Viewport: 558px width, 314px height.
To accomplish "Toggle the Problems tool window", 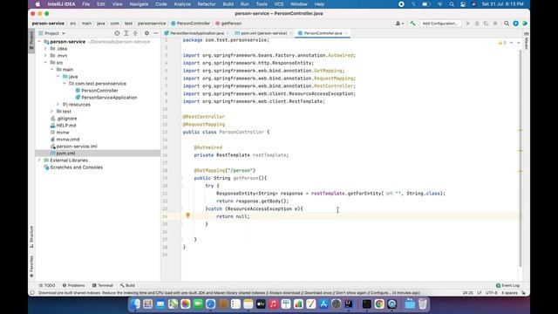I will coord(73,285).
